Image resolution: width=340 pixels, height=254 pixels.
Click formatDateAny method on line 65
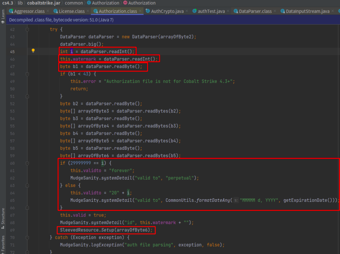tap(213, 200)
